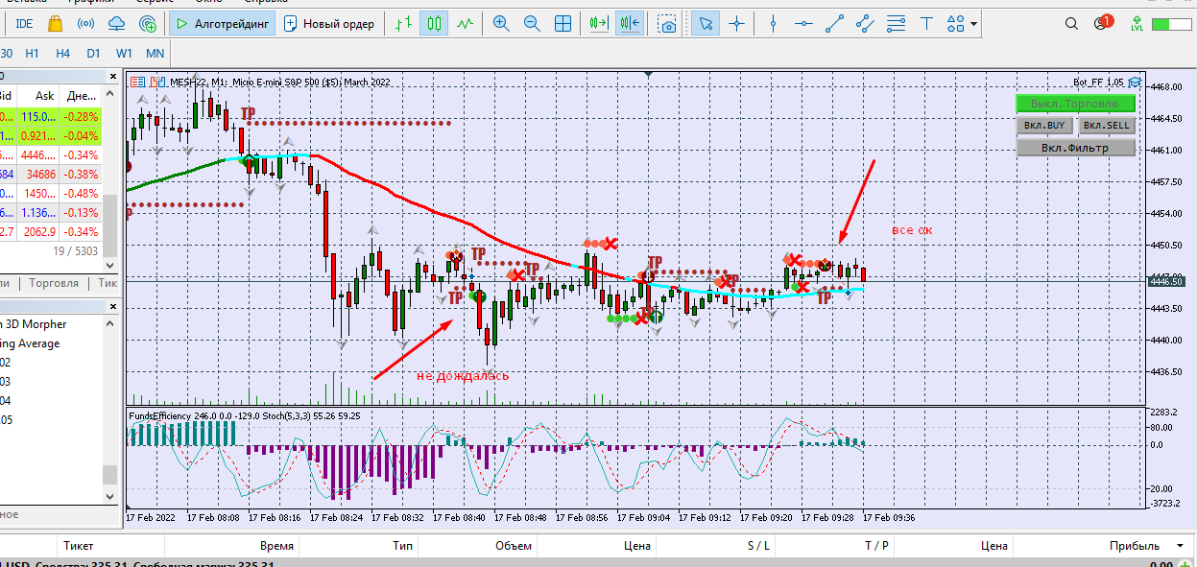This screenshot has height=567, width=1197.
Task: Click the Bot_FF expert advisor icon
Action: (x=1134, y=82)
